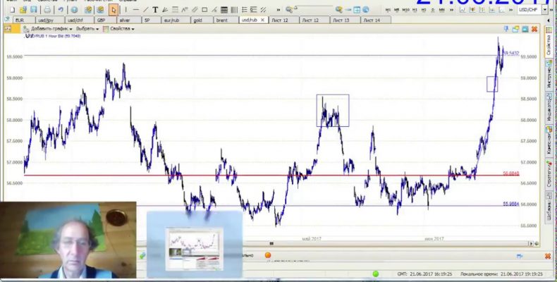557x282 pixels.
Task: Open the USD/CHF instrument dropdown
Action: pyautogui.click(x=544, y=10)
